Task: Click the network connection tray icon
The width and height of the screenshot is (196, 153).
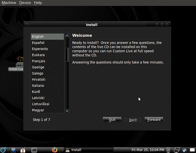Action: (177, 150)
